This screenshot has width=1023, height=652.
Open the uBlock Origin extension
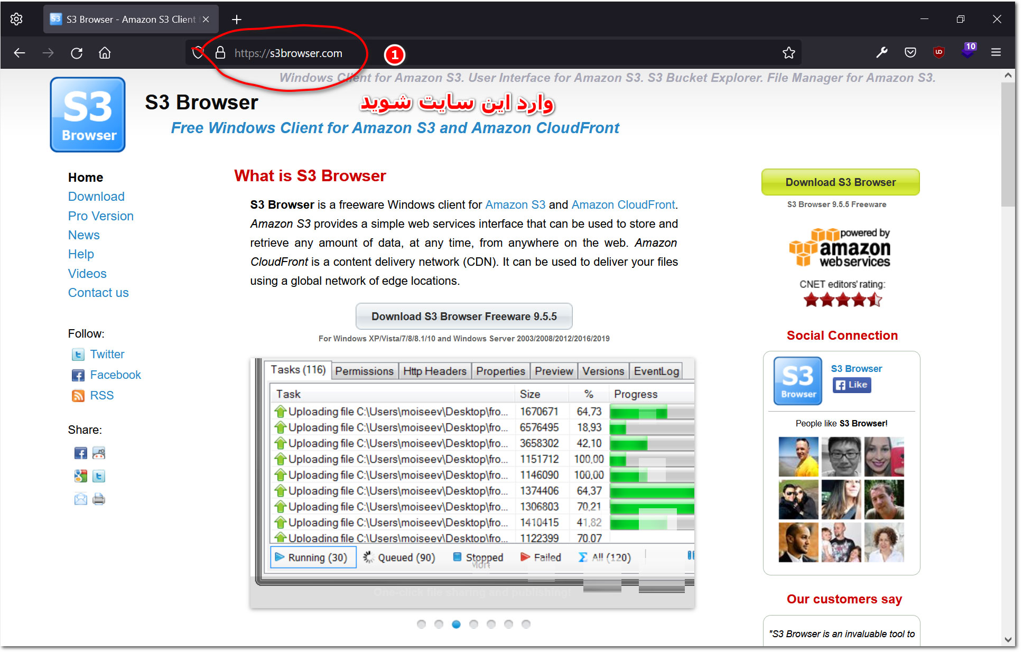[x=939, y=52]
